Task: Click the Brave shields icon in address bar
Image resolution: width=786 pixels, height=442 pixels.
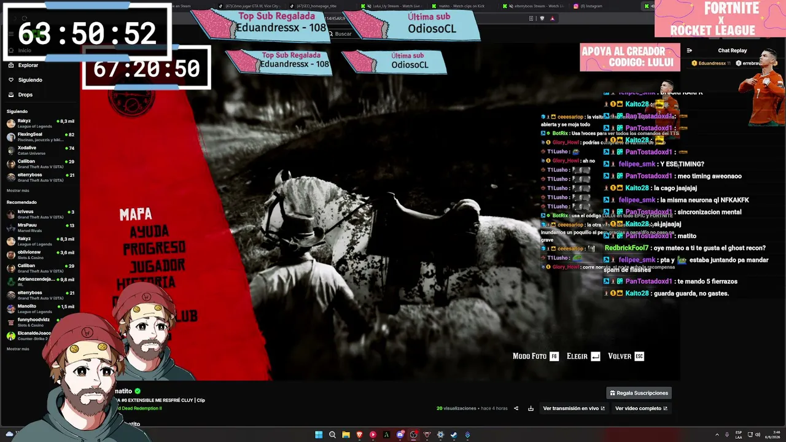Action: pos(542,18)
